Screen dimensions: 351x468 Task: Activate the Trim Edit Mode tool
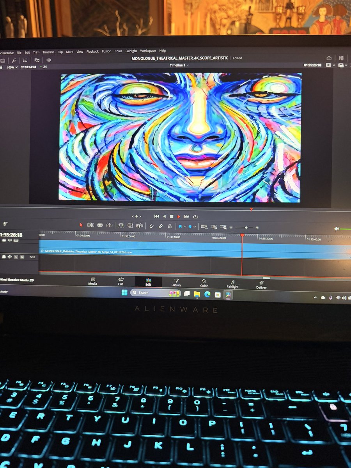[x=90, y=225]
